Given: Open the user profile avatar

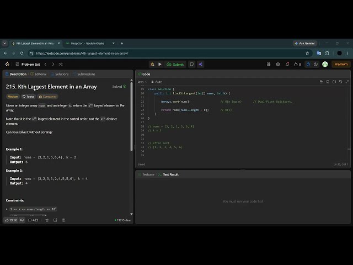Looking at the screenshot, I should [325, 64].
